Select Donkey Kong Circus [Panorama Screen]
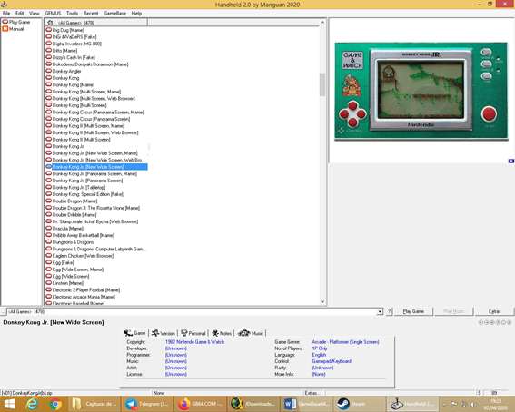This screenshot has width=515, height=412. coord(91,119)
